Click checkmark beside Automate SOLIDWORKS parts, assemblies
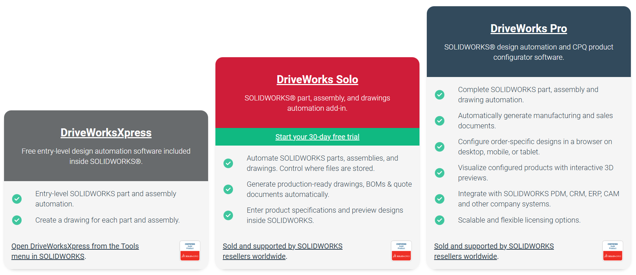The width and height of the screenshot is (636, 275). 228,163
